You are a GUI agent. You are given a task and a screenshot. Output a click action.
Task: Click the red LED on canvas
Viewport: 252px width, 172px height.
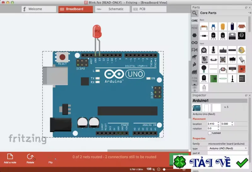pyautogui.click(x=97, y=32)
